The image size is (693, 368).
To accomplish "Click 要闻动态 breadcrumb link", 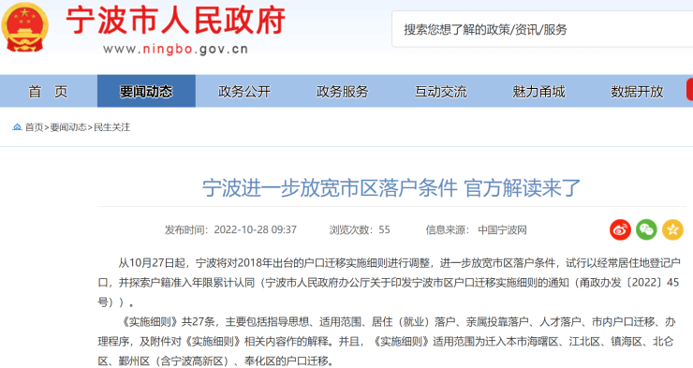I will [68, 127].
